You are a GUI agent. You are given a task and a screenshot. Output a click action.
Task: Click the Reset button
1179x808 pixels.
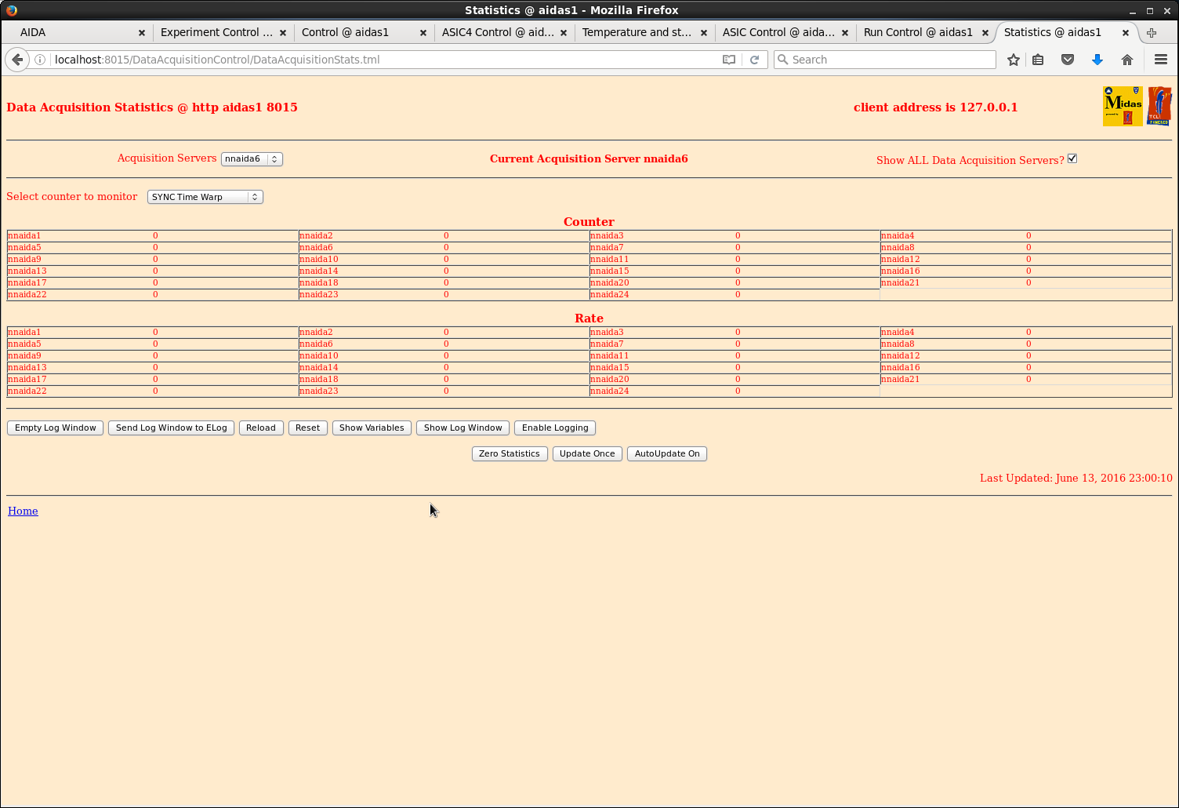pyautogui.click(x=308, y=428)
